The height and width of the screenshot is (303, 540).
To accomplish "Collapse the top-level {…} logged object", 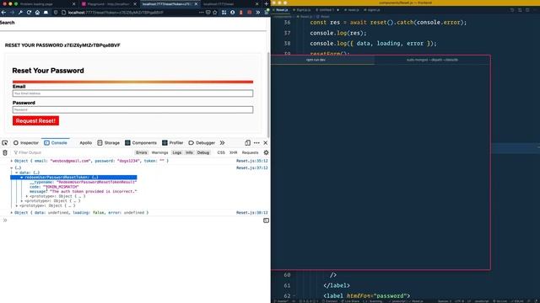I will tap(11, 168).
